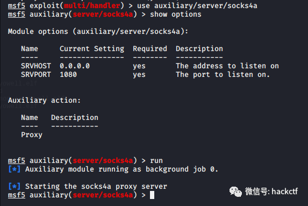This screenshot has height=206, width=308.
Task: Click 'Description' header under Auxiliary action
Action: point(75,118)
